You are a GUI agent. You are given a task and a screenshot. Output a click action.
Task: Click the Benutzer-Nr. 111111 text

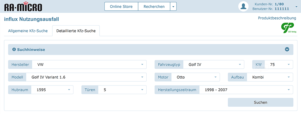point(271,9)
